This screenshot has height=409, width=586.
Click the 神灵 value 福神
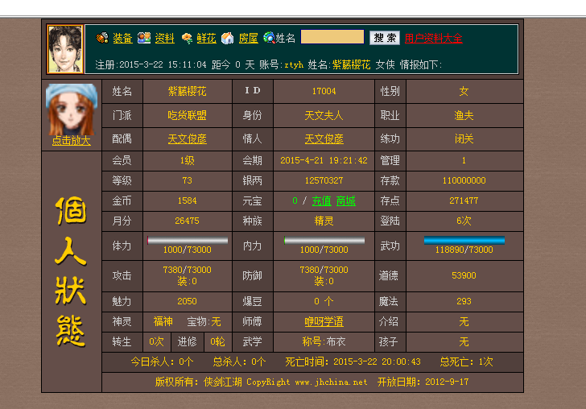click(x=163, y=321)
